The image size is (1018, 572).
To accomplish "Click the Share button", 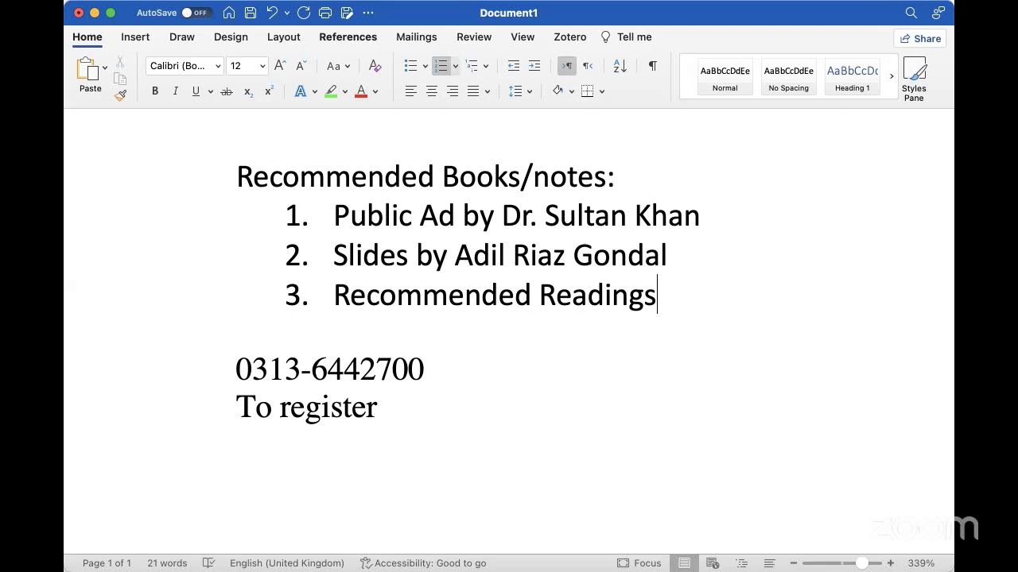I will coord(920,38).
